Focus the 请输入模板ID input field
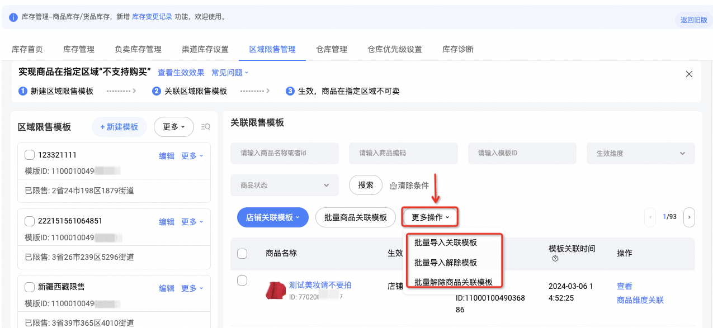 [522, 153]
